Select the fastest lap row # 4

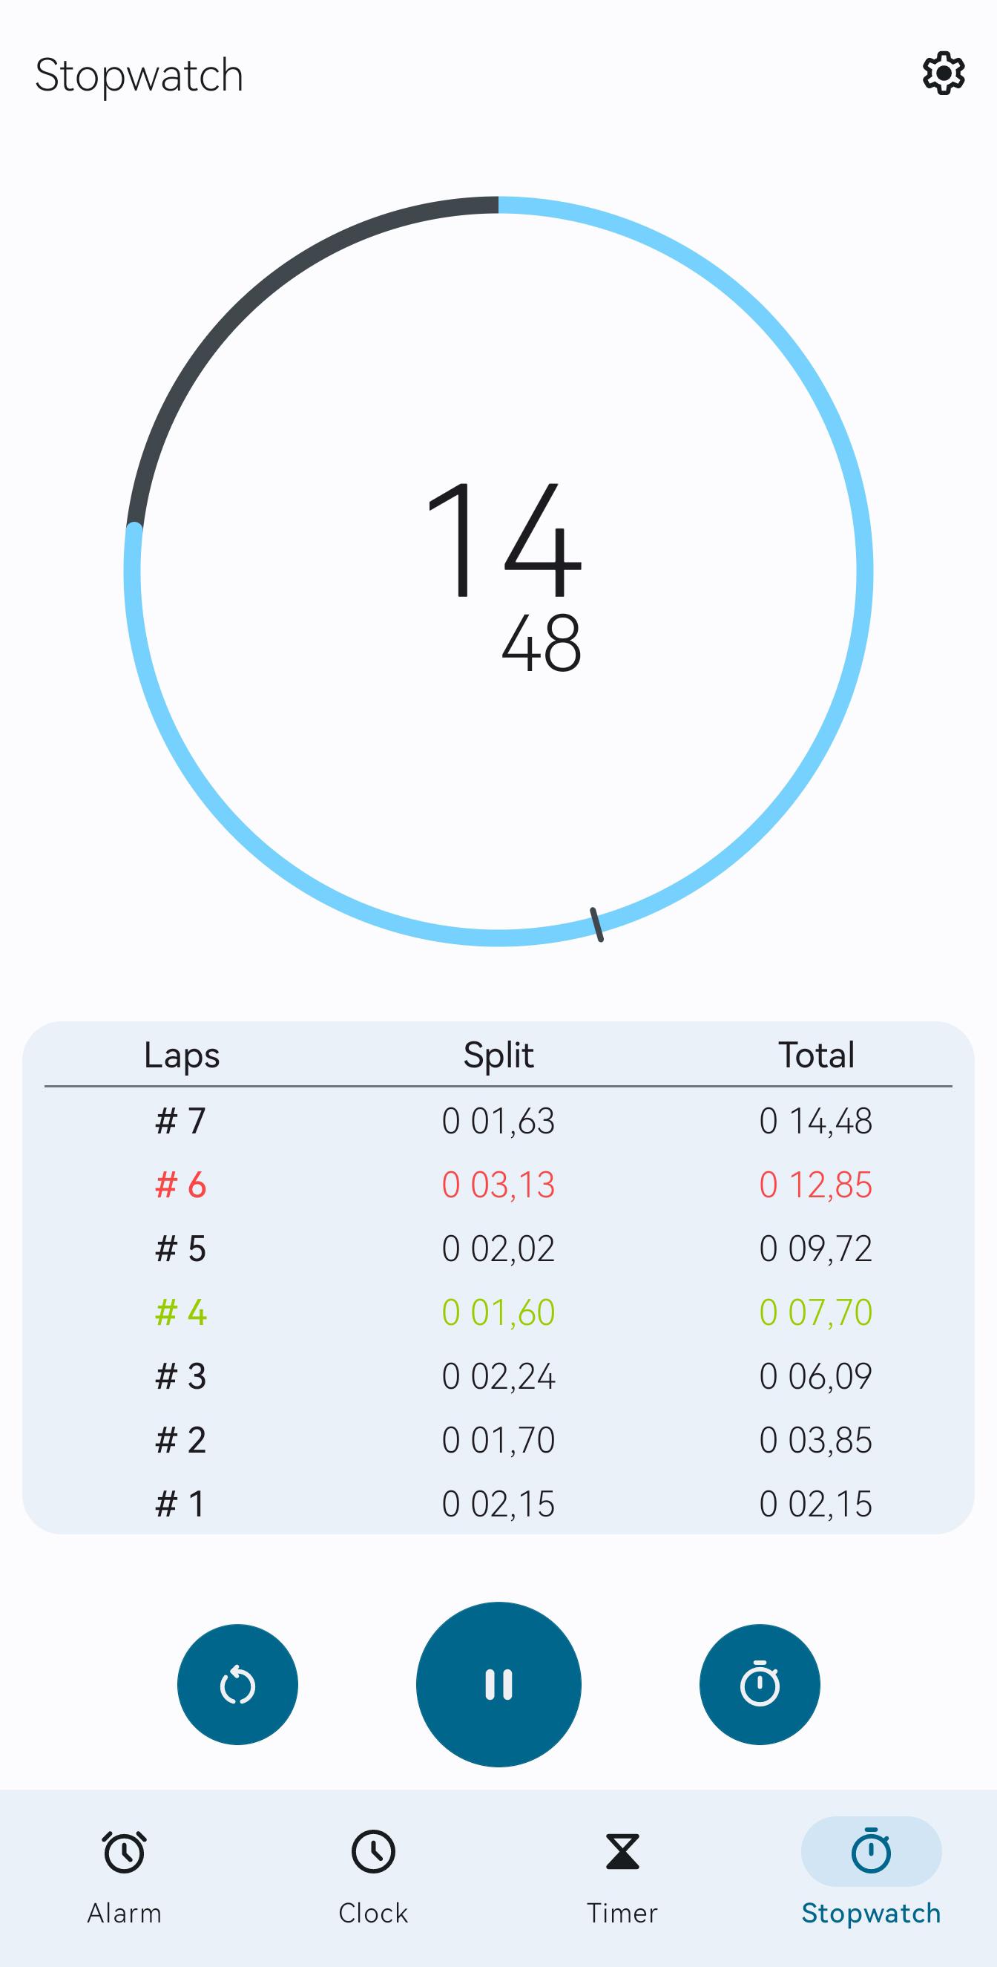coord(498,1312)
